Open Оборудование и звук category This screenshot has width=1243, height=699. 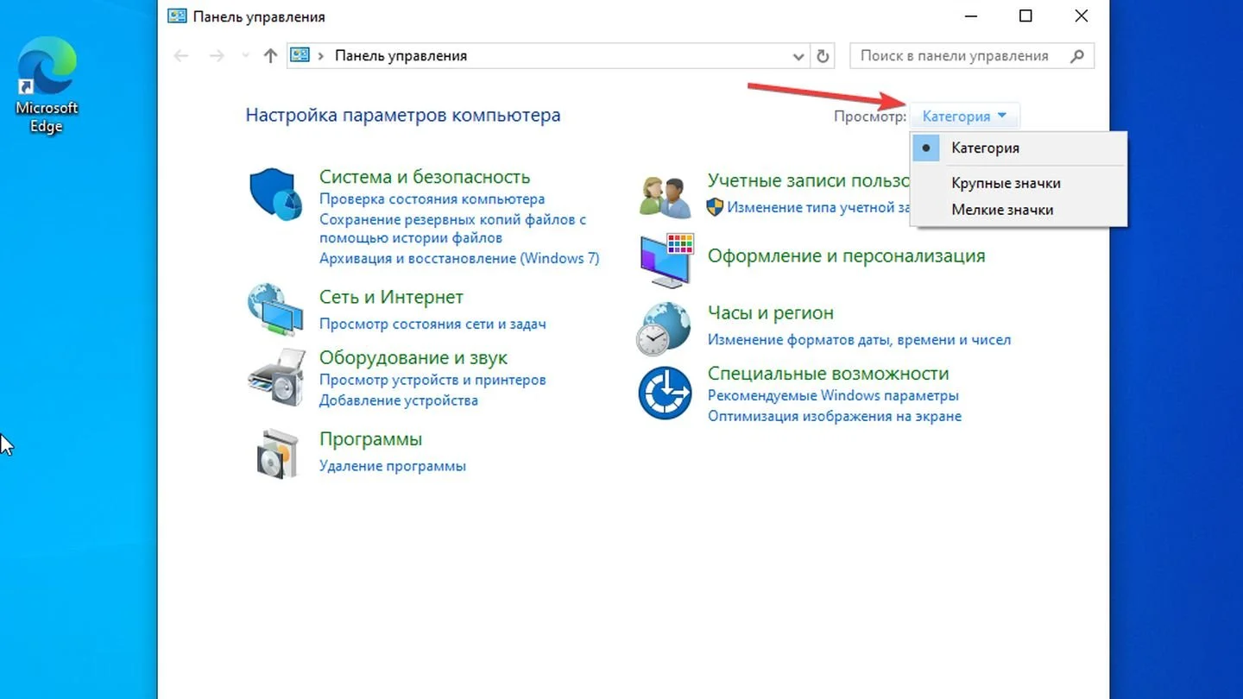coord(413,357)
